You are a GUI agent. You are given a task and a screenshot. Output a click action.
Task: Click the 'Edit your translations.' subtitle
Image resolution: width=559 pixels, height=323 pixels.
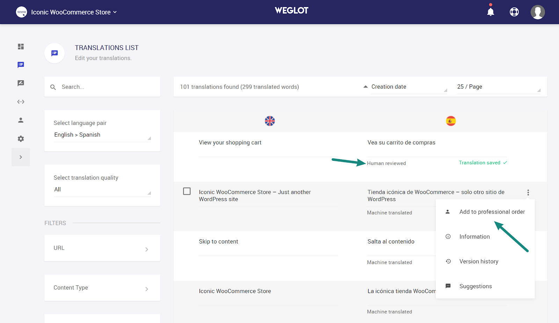coord(103,58)
